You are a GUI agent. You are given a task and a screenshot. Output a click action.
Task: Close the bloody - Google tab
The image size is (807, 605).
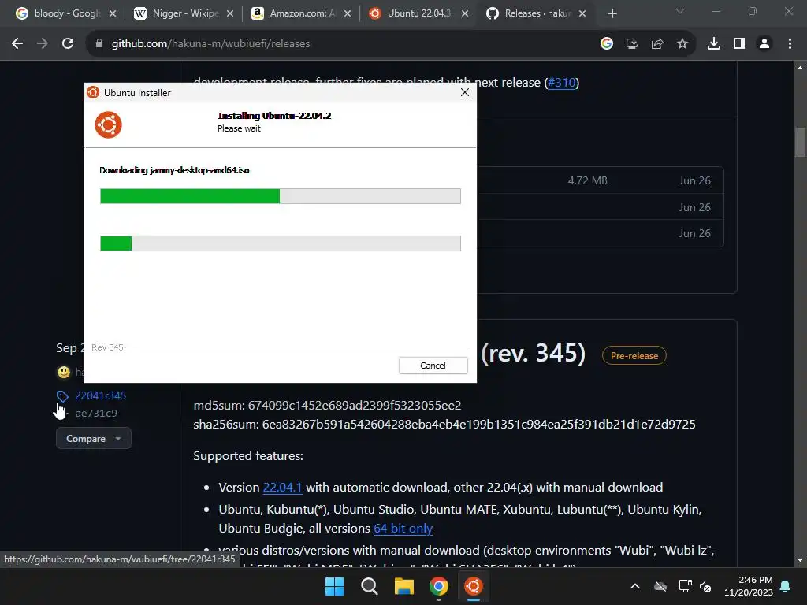pos(113,13)
